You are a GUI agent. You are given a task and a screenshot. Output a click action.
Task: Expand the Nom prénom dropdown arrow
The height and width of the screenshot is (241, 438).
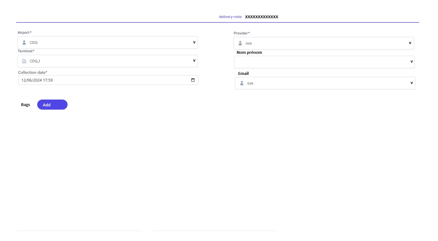click(x=412, y=62)
